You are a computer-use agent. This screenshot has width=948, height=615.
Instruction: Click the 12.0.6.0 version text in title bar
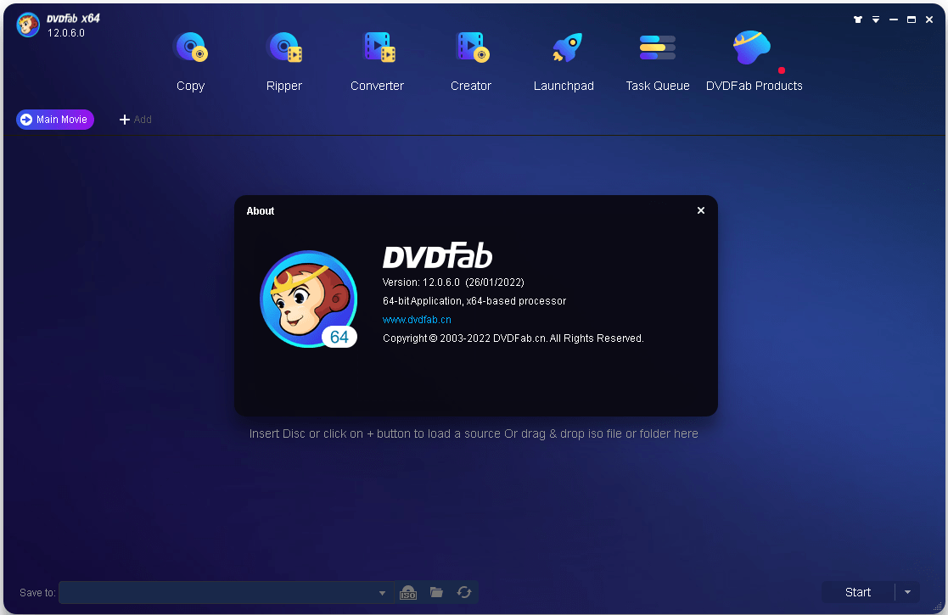point(66,33)
